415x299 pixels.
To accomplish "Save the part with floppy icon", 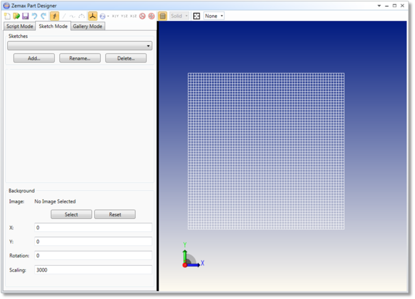I will tap(25, 16).
